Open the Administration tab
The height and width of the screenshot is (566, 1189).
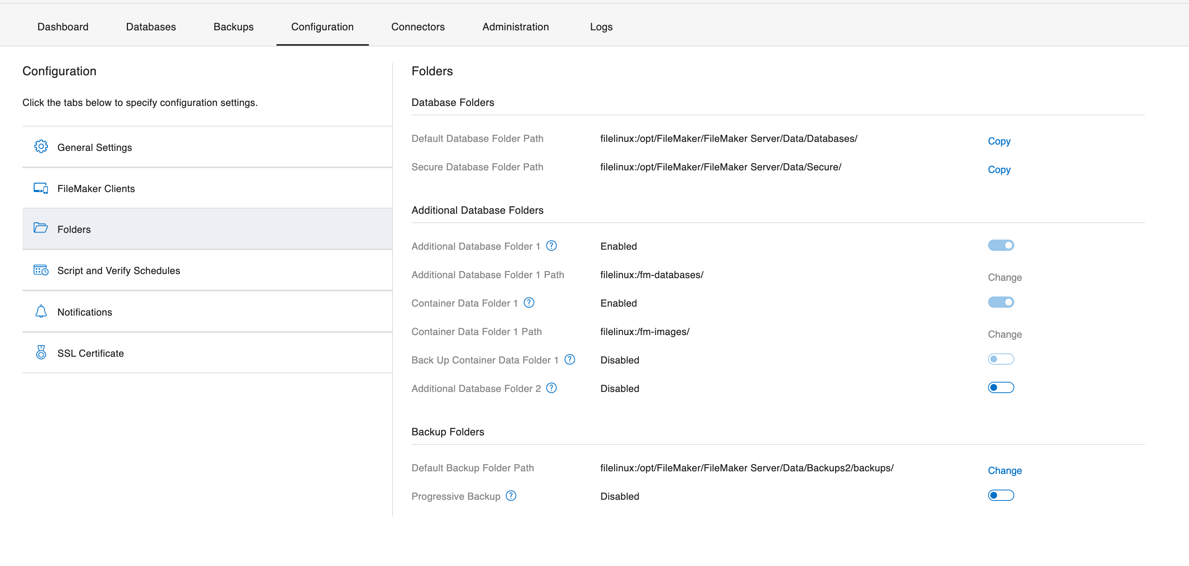click(515, 27)
